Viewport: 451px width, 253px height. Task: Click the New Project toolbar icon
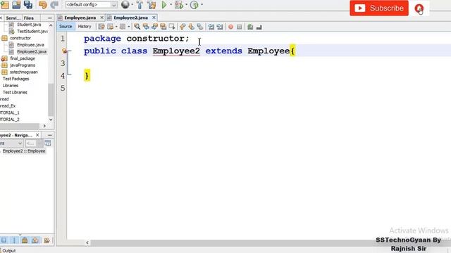tap(5, 5)
